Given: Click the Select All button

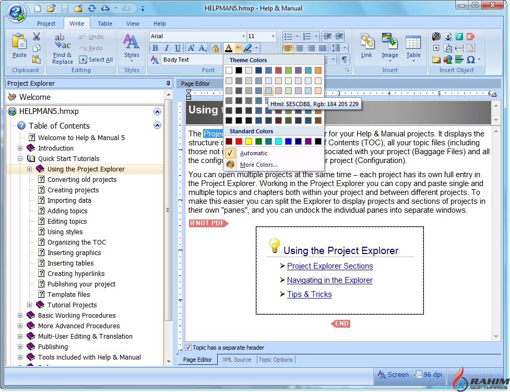Looking at the screenshot, I should [x=96, y=60].
